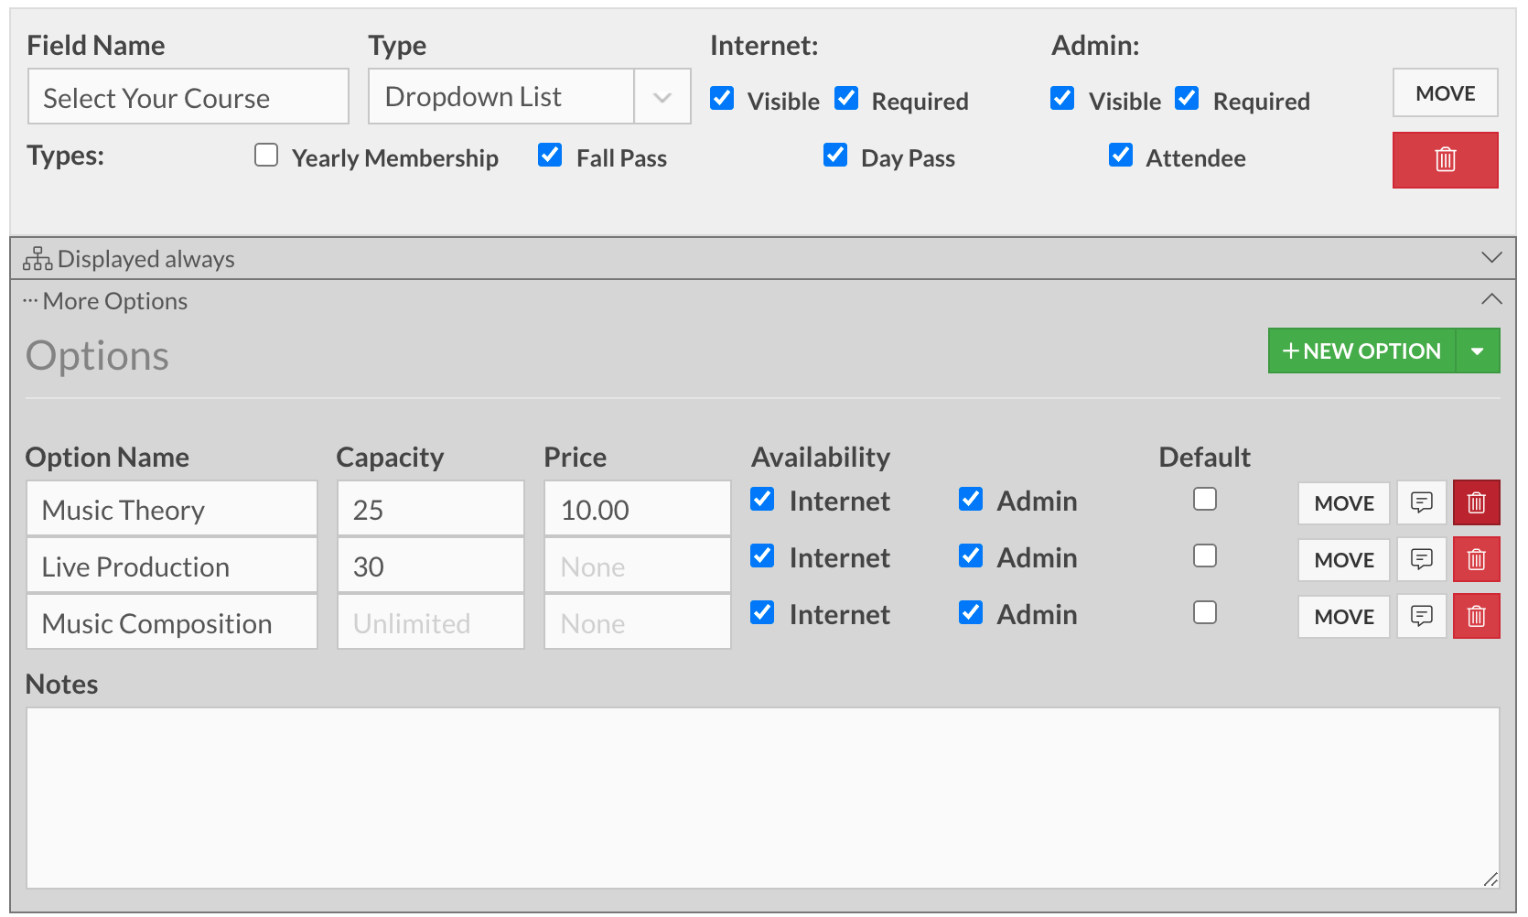Uncheck Admin availability for Music Theory
Image resolution: width=1528 pixels, height=917 pixels.
tap(971, 499)
